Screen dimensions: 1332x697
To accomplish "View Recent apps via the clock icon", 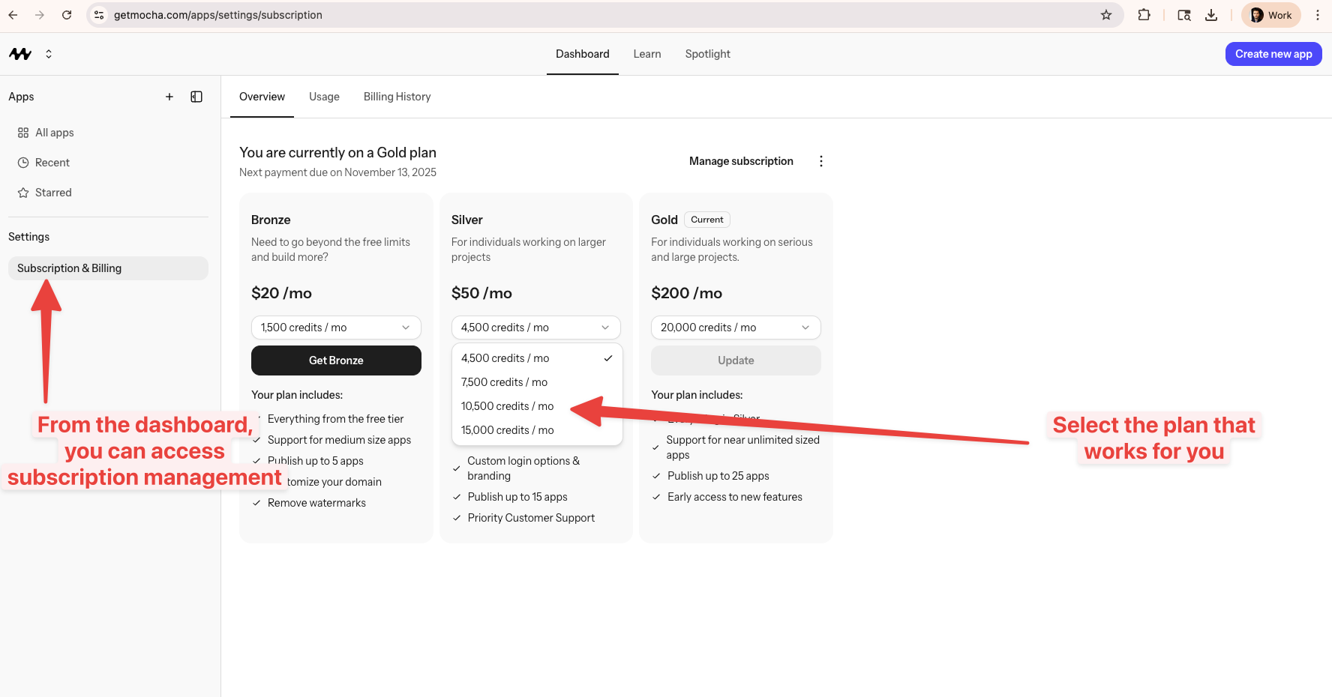I will 23,163.
